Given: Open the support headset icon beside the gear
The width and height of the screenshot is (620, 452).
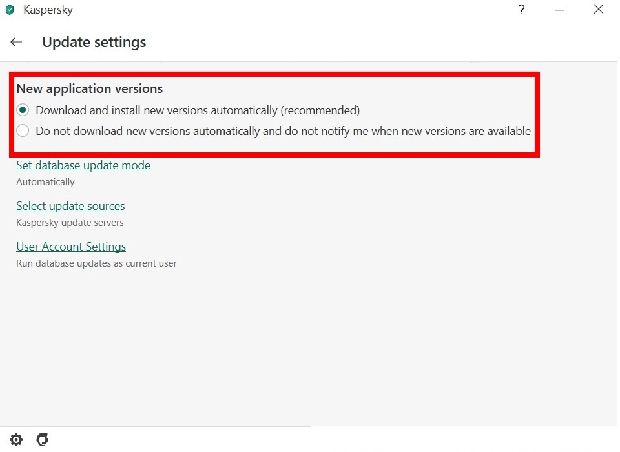Looking at the screenshot, I should [43, 439].
